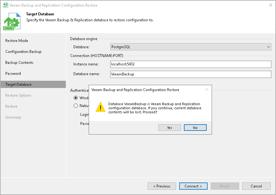The width and height of the screenshot is (276, 195).
Task: Click No to keep current database contents
Action: pos(195,127)
